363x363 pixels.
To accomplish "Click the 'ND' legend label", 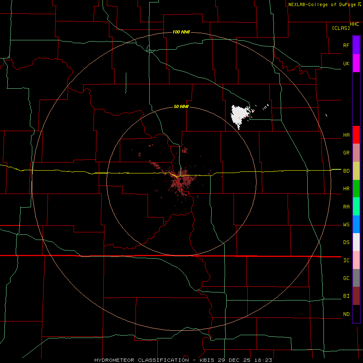I will pos(346,314).
